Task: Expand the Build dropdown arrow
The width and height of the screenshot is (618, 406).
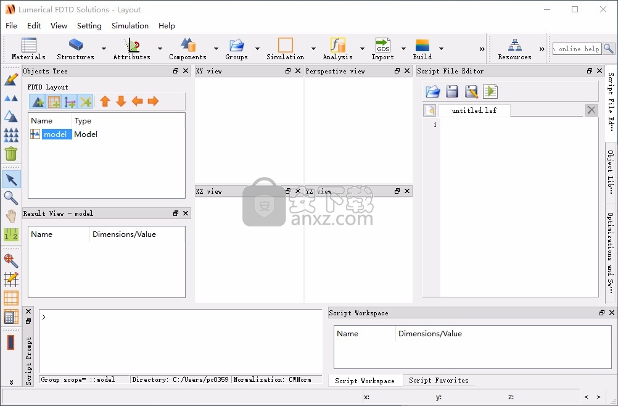Action: tap(441, 49)
